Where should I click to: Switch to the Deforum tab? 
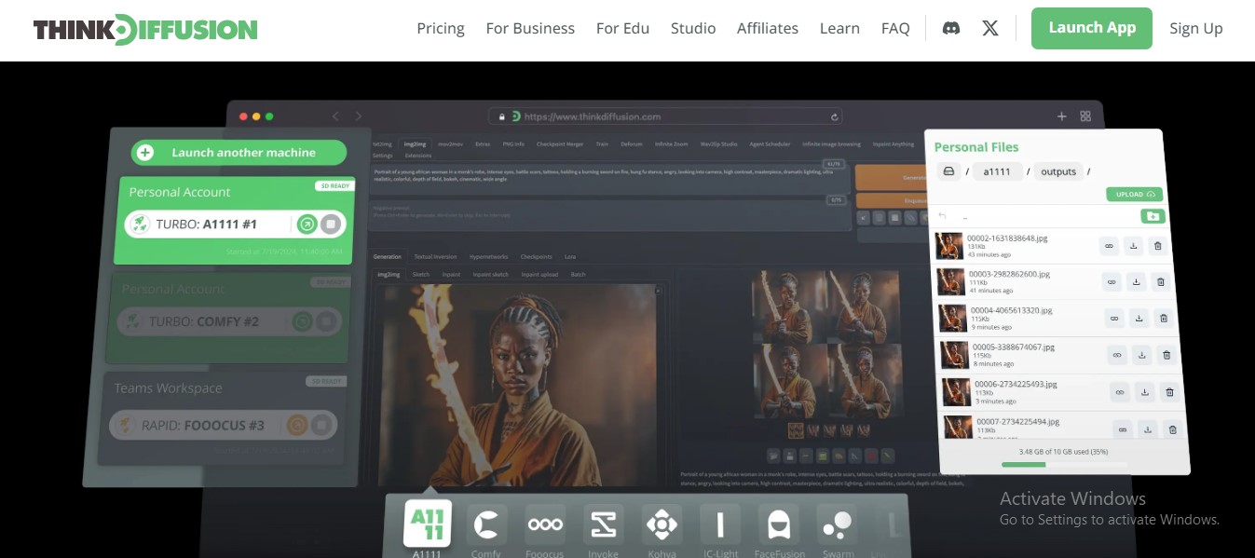click(633, 144)
